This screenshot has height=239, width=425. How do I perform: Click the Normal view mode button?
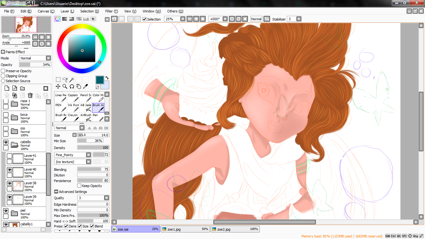256,19
